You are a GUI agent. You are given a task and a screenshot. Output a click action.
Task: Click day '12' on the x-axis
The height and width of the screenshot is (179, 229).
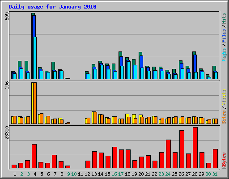(x=87, y=174)
